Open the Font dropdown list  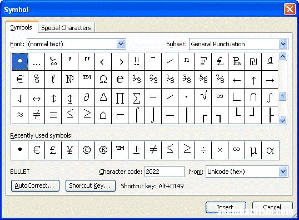coord(121,44)
